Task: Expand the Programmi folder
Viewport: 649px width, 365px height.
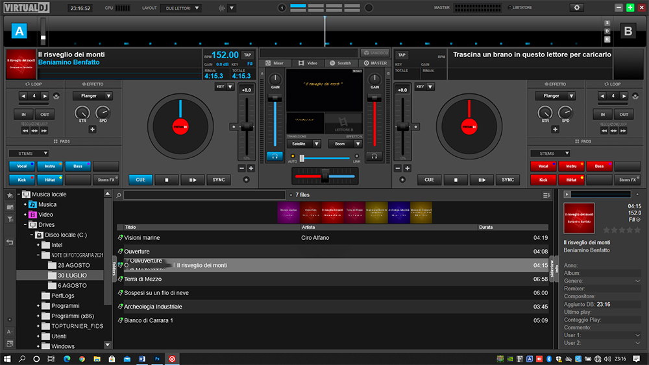Action: [x=38, y=306]
